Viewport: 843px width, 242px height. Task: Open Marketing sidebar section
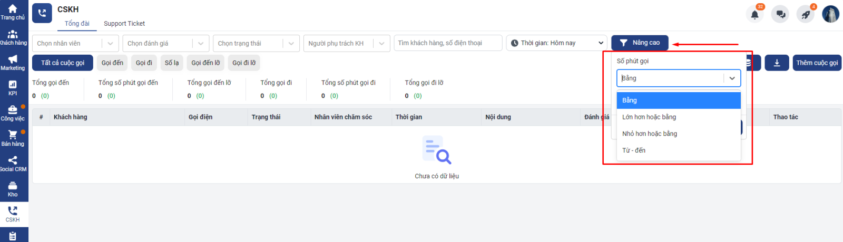[x=13, y=63]
